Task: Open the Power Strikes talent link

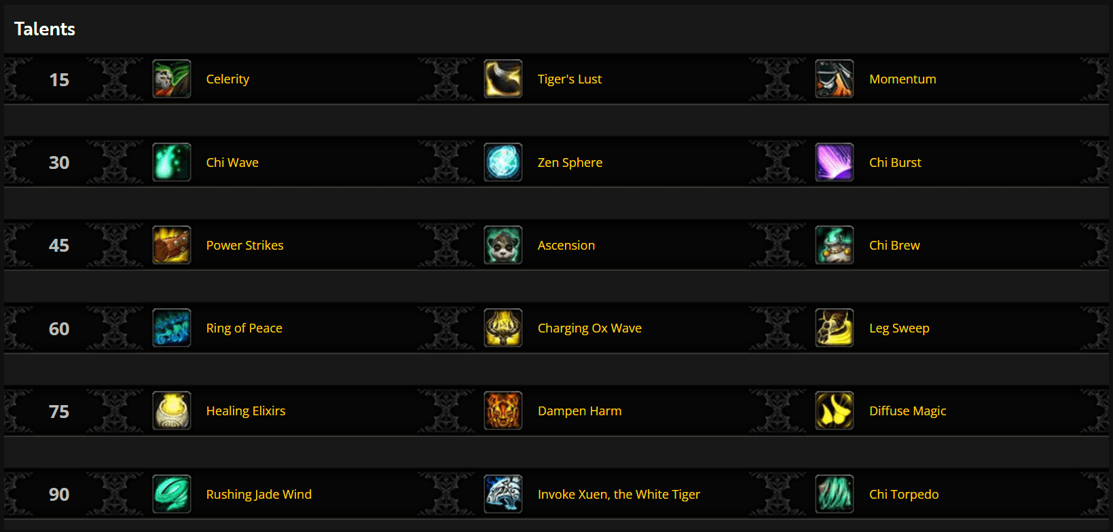Action: [x=244, y=245]
